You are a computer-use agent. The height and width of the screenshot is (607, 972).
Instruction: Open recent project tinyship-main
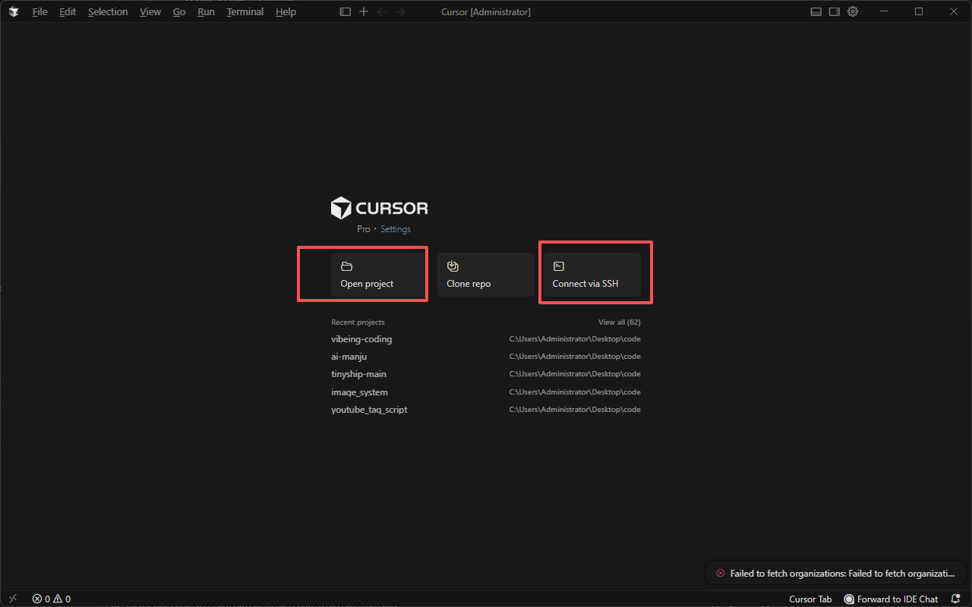pyautogui.click(x=486, y=374)
